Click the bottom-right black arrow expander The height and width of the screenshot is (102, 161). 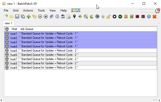(x=159, y=100)
